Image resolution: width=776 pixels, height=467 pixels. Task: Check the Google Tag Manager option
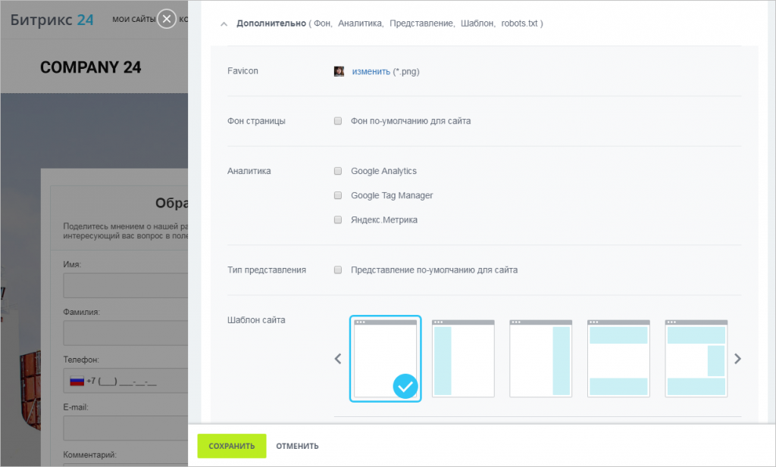[338, 195]
